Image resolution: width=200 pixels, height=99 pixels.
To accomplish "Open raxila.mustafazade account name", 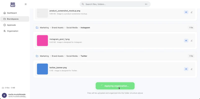I will pos(17,94).
